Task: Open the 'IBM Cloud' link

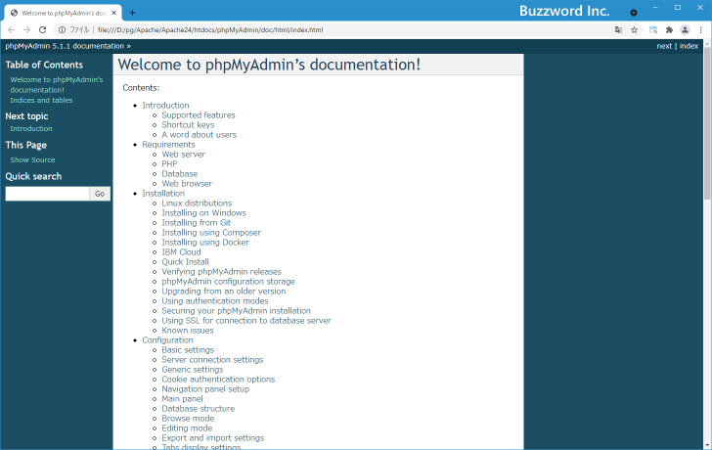Action: [x=181, y=252]
